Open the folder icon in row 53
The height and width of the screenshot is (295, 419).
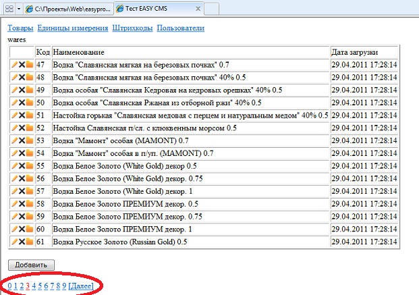(x=30, y=140)
